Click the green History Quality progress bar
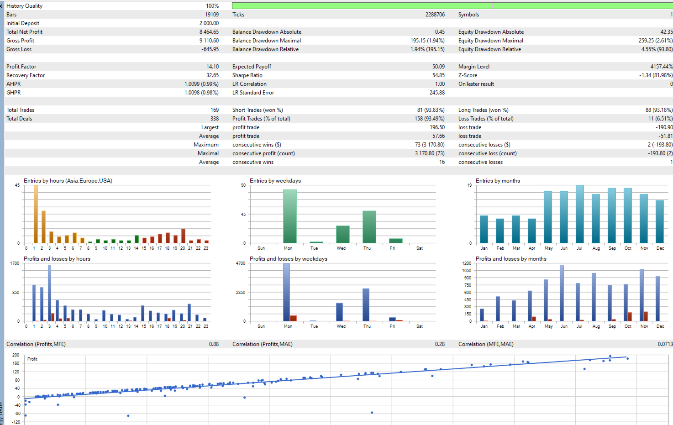This screenshot has height=425, width=673. pyautogui.click(x=452, y=5)
